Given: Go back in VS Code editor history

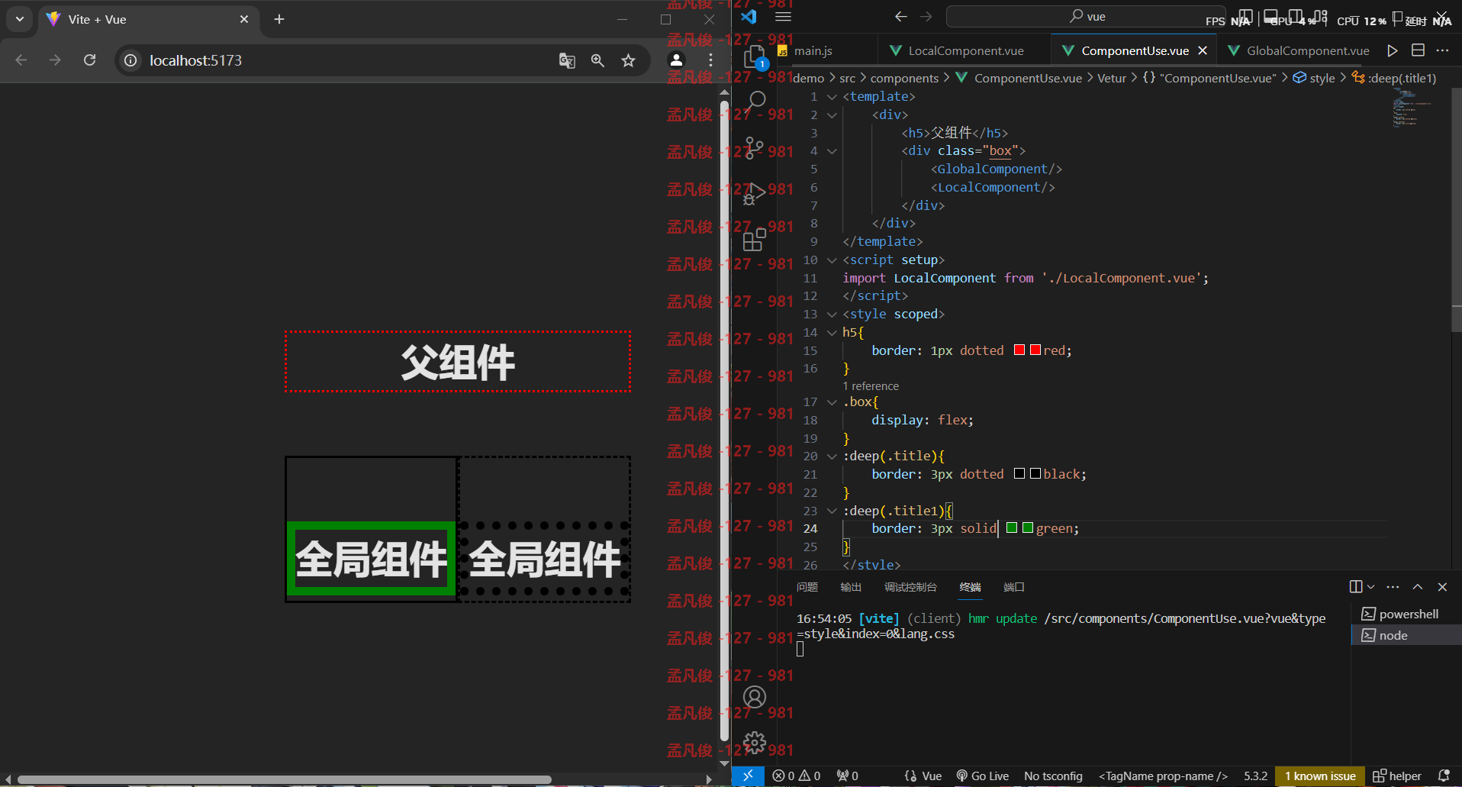Looking at the screenshot, I should click(x=901, y=16).
